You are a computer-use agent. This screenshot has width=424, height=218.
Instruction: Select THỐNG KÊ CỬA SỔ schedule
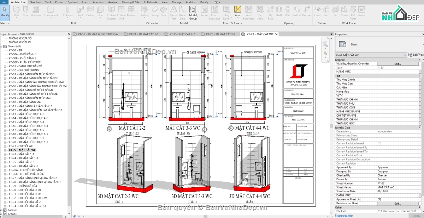coord(20,38)
